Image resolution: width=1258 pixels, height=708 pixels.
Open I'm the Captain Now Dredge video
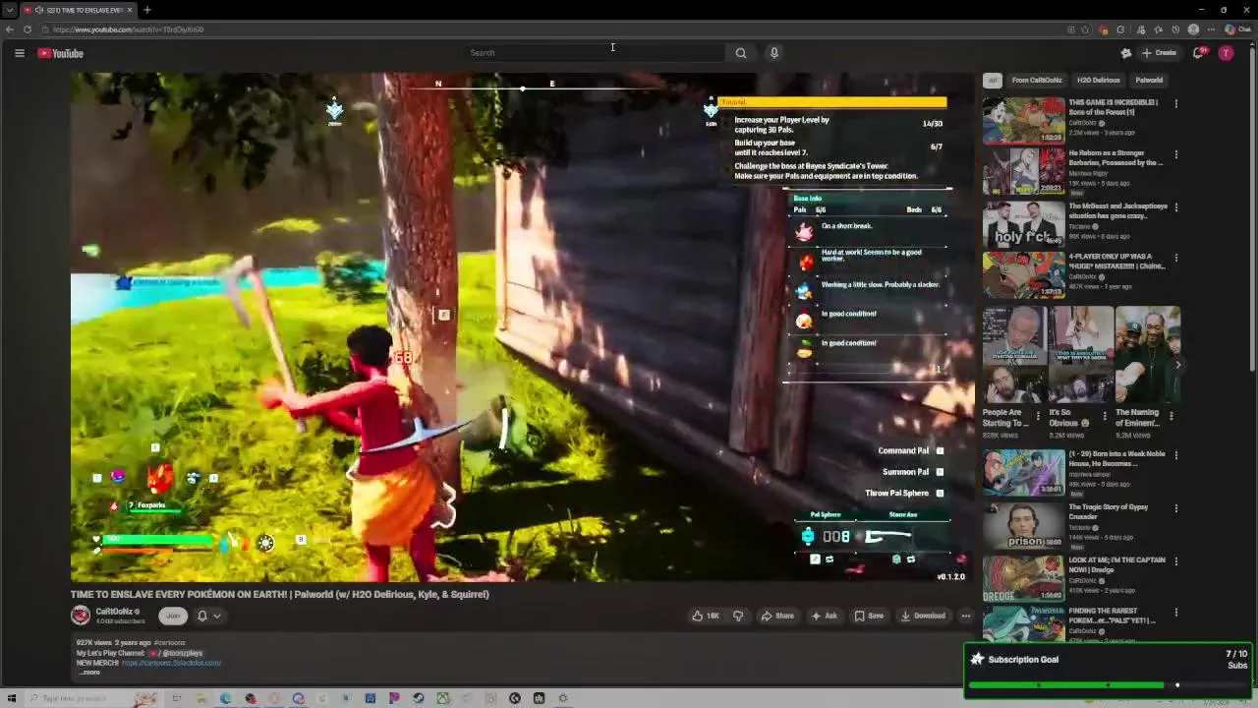click(x=1023, y=578)
